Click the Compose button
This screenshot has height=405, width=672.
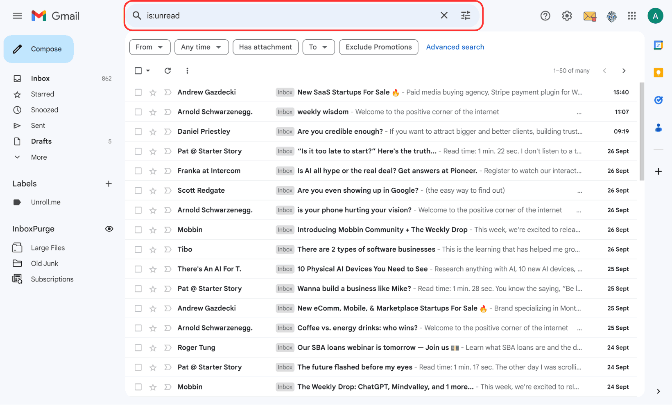38,49
